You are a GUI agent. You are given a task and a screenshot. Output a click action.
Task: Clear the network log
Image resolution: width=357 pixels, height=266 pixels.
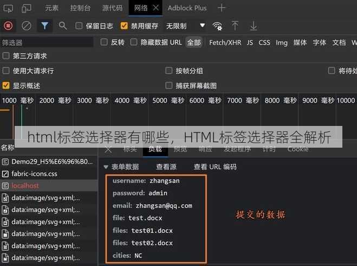pyautogui.click(x=27, y=26)
